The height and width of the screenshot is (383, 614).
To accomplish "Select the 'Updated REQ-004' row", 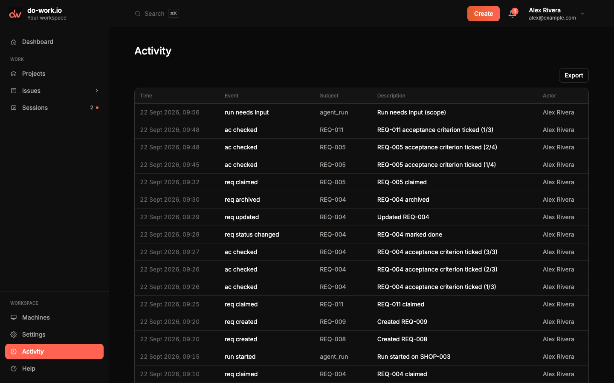I will click(362, 217).
